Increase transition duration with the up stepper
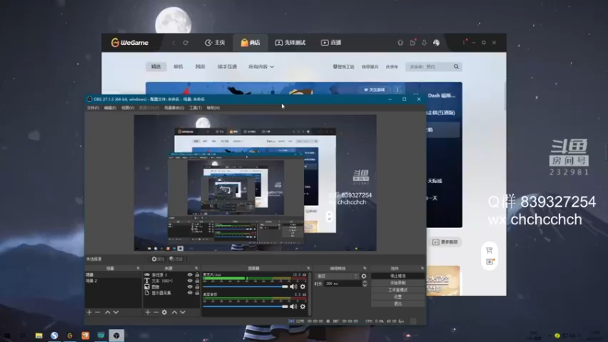This screenshot has height=342, width=608. (365, 282)
